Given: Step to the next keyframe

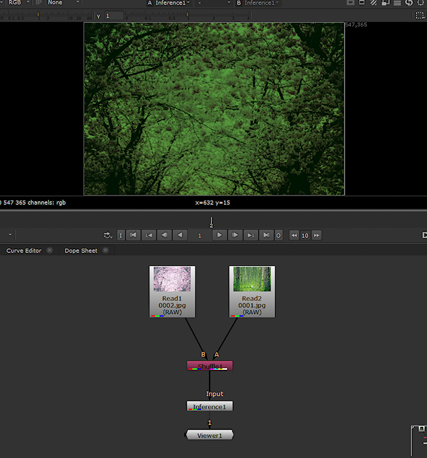Looking at the screenshot, I should [x=251, y=235].
